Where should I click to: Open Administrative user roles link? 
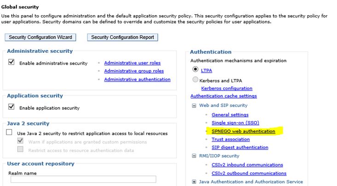pyautogui.click(x=133, y=63)
